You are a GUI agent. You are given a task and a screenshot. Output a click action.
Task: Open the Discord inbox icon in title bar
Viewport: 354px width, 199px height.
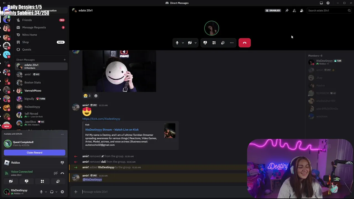point(321,3)
